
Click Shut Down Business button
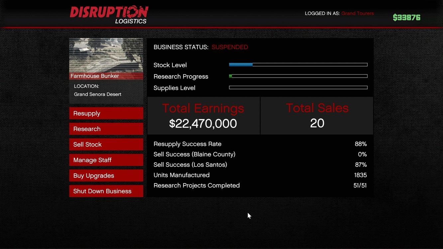coord(106,191)
